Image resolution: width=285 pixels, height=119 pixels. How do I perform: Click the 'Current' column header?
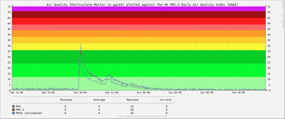[x=166, y=100]
